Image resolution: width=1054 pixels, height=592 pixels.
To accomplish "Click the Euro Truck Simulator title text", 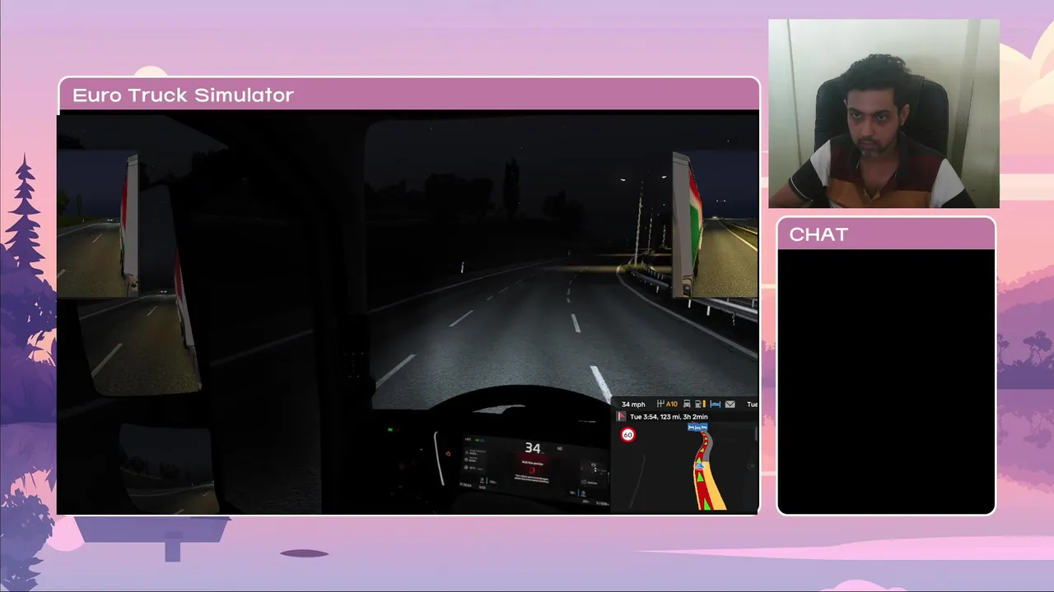I will coord(183,95).
